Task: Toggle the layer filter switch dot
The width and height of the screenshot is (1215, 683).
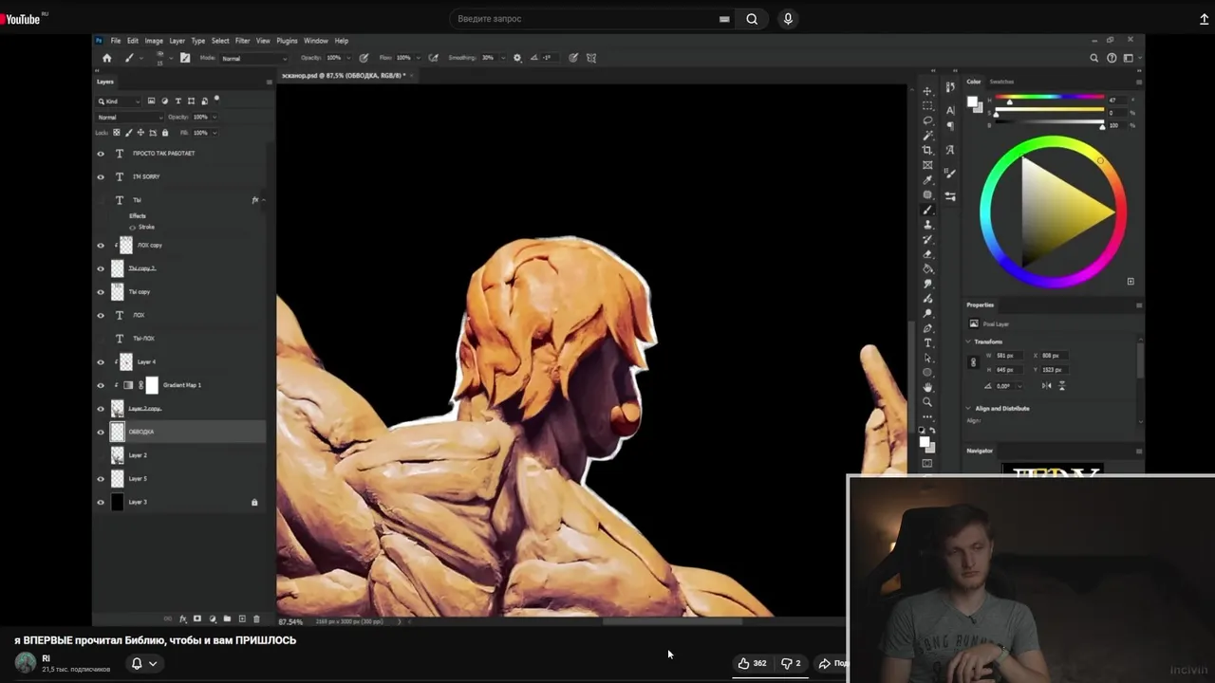Action: pyautogui.click(x=216, y=99)
